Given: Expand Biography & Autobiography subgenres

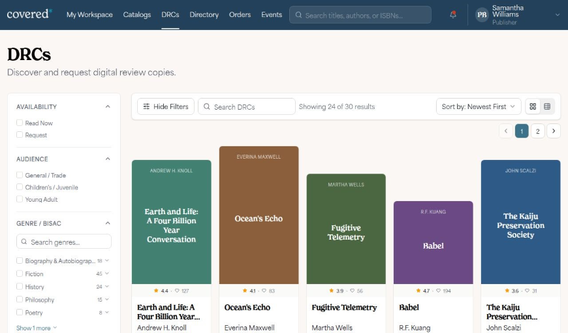Looking at the screenshot, I should (107, 261).
